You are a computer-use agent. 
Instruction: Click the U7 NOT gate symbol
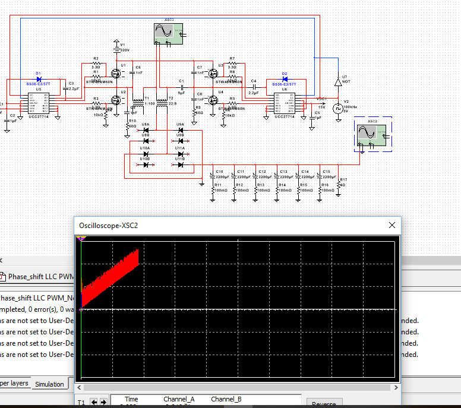[x=337, y=81]
